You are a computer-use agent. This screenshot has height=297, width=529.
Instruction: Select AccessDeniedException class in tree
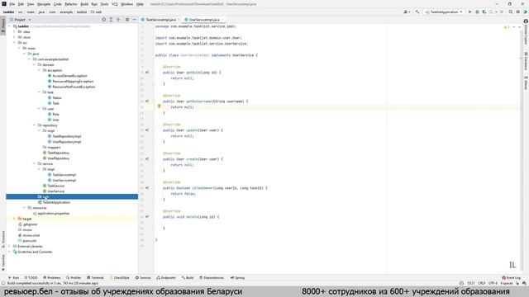[x=69, y=76]
